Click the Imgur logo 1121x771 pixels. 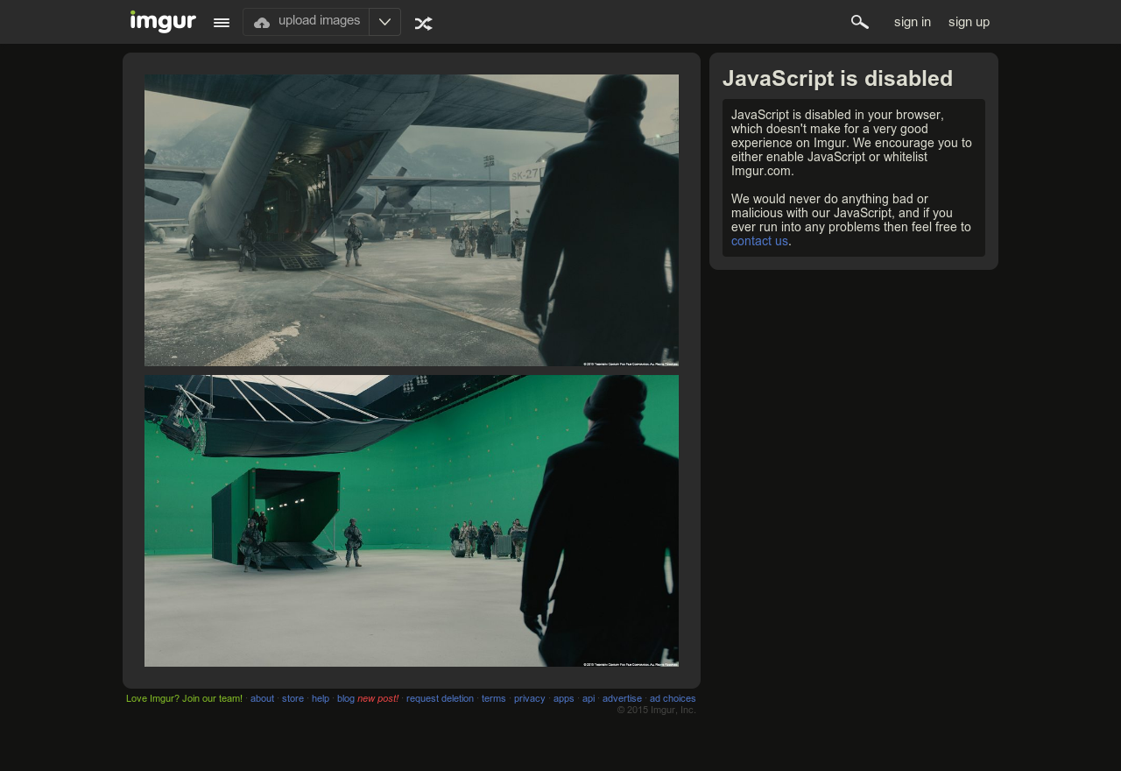coord(163,22)
